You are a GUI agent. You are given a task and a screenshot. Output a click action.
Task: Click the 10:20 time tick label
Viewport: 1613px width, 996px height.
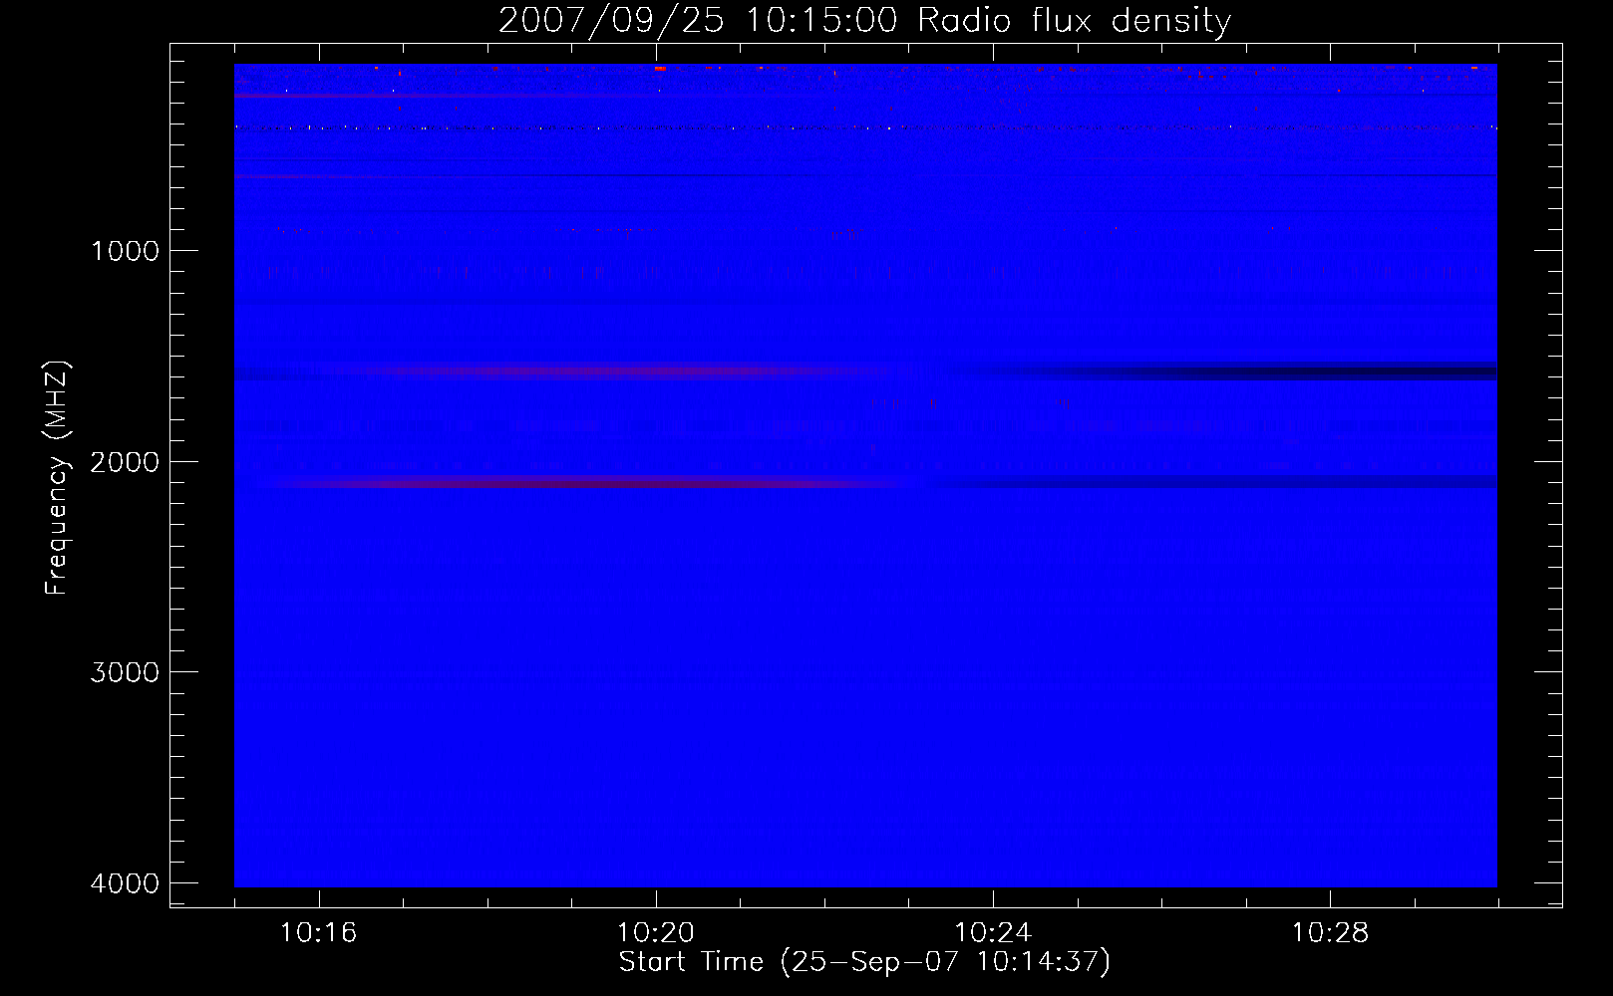(x=656, y=933)
